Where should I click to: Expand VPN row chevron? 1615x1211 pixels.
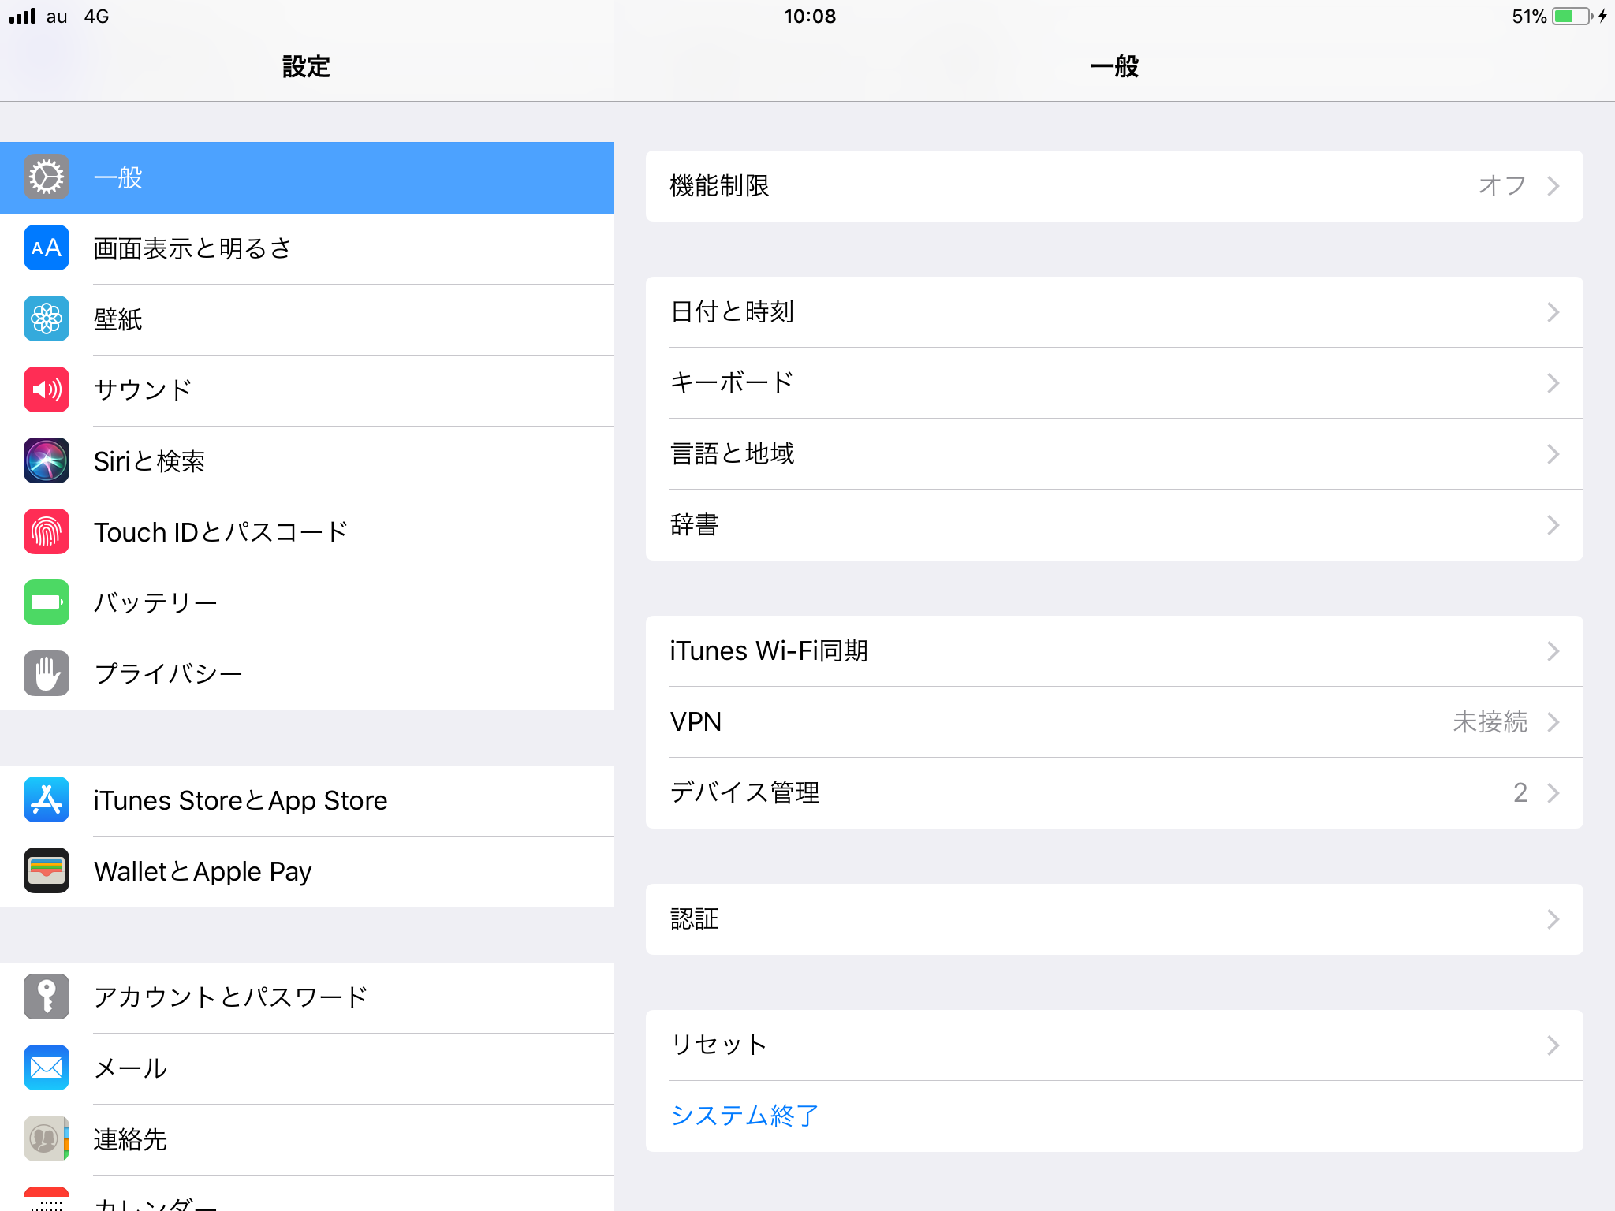[1553, 722]
